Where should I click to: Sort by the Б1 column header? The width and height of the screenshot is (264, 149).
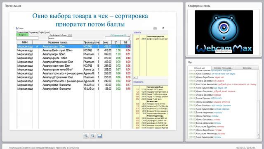(x=116, y=42)
